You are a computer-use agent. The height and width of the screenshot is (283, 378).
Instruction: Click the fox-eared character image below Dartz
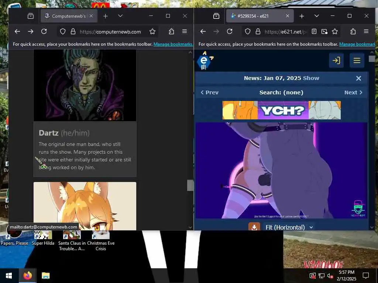click(85, 206)
